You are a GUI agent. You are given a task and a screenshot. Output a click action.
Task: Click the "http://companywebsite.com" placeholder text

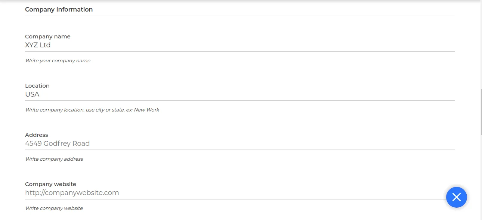point(72,193)
